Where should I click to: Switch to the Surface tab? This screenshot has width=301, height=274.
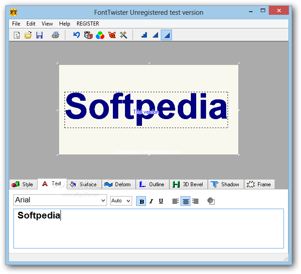tap(84, 184)
